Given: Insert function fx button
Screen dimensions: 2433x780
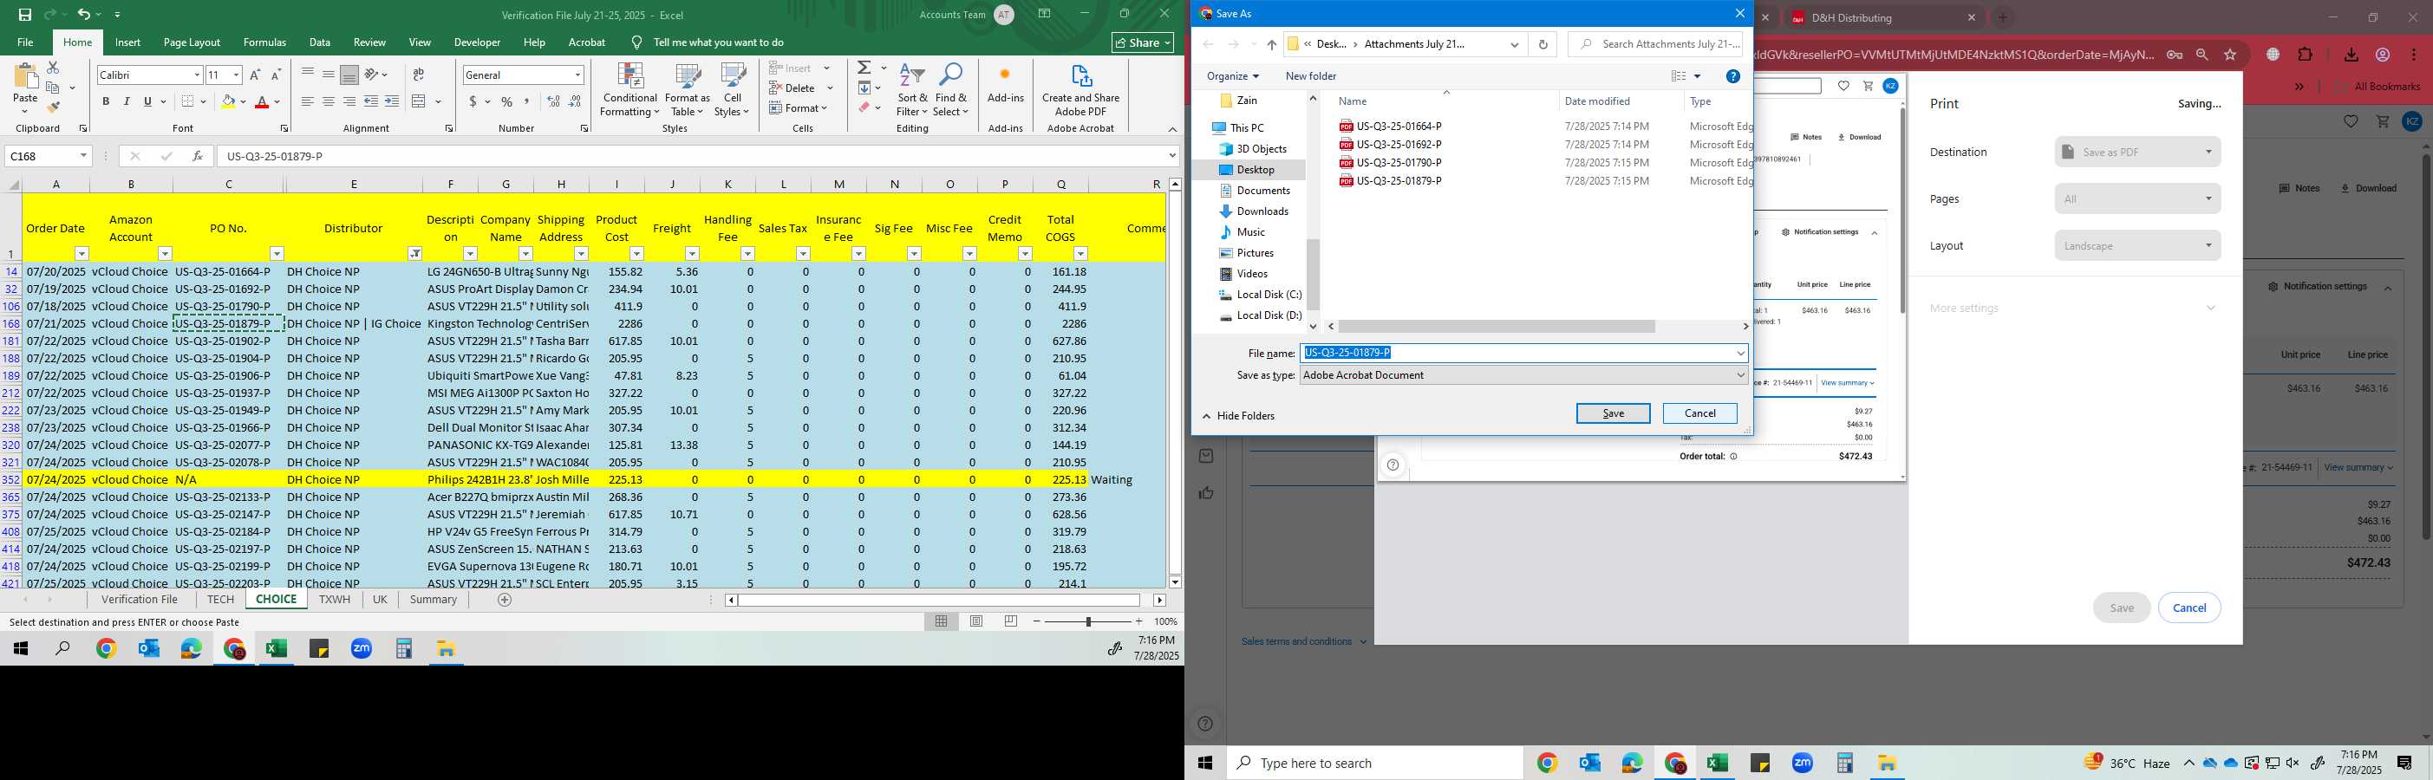Looking at the screenshot, I should pos(198,156).
